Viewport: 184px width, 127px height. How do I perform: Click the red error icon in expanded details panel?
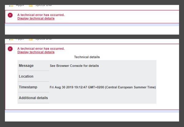(10, 49)
